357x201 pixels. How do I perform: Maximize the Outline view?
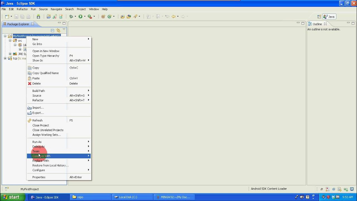pos(353,23)
